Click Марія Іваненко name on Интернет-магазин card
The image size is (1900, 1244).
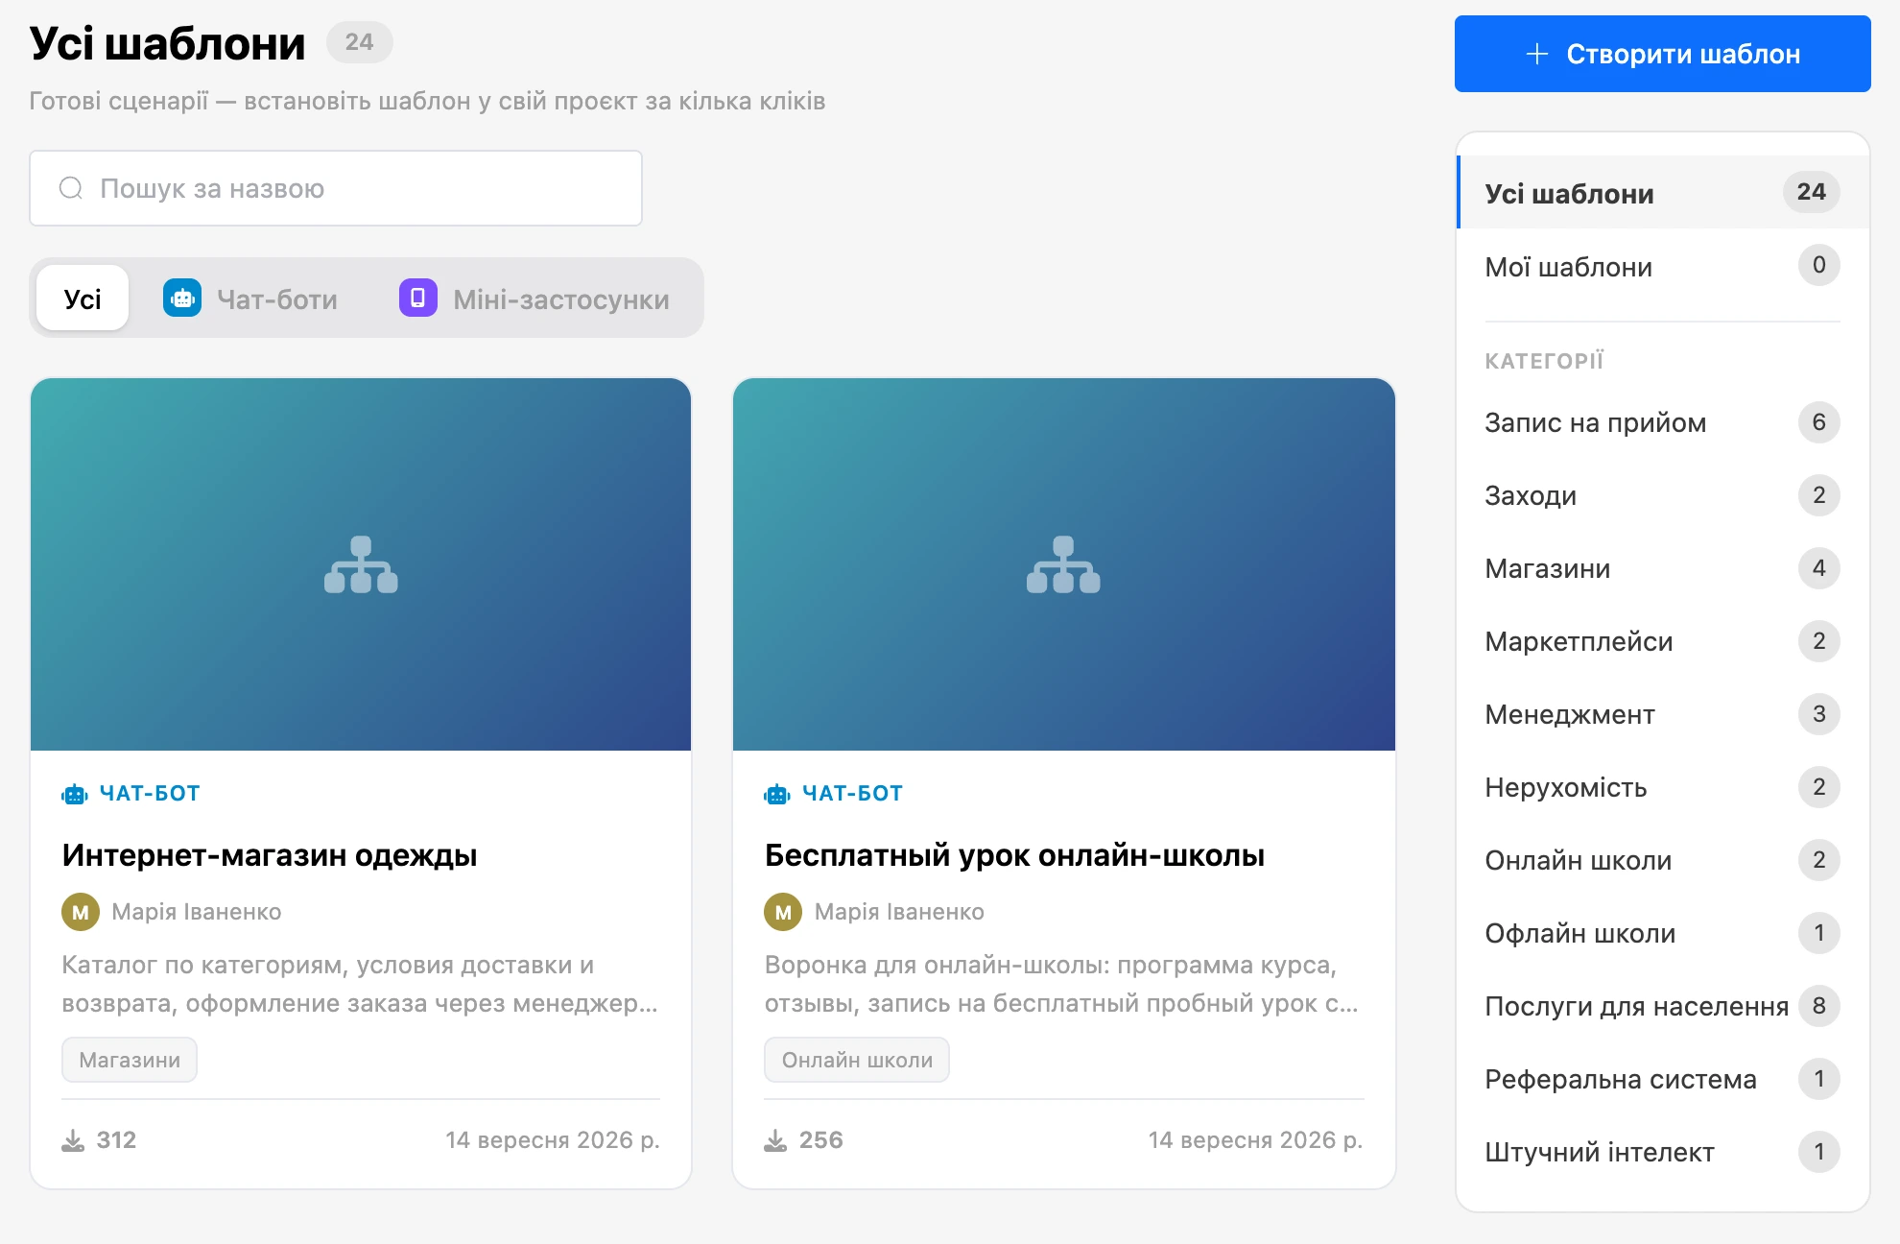[x=197, y=912]
